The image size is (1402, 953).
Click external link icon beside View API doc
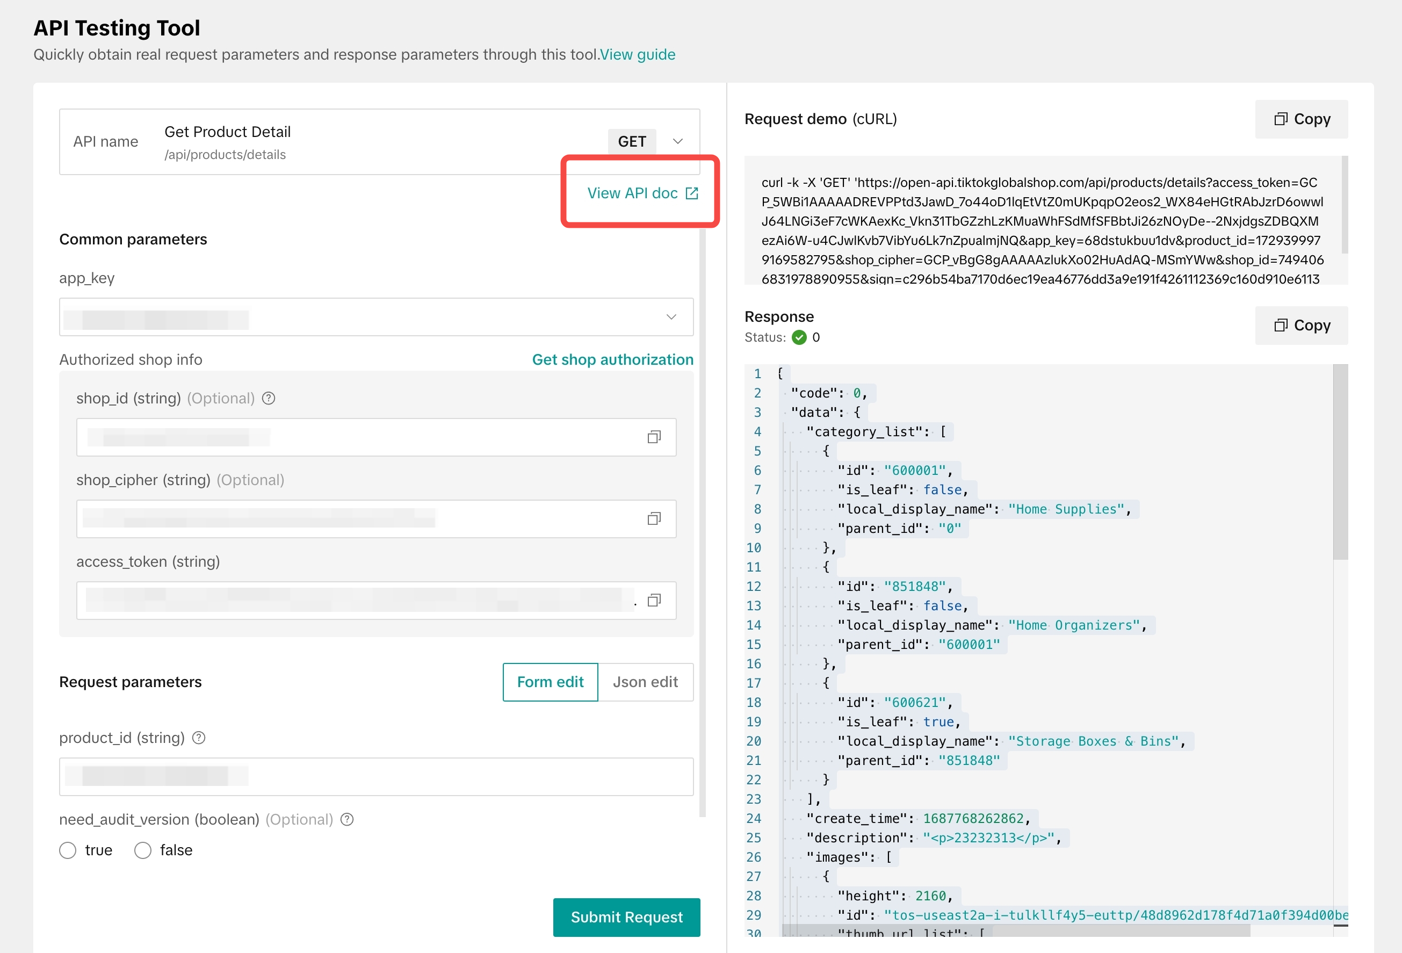(692, 193)
